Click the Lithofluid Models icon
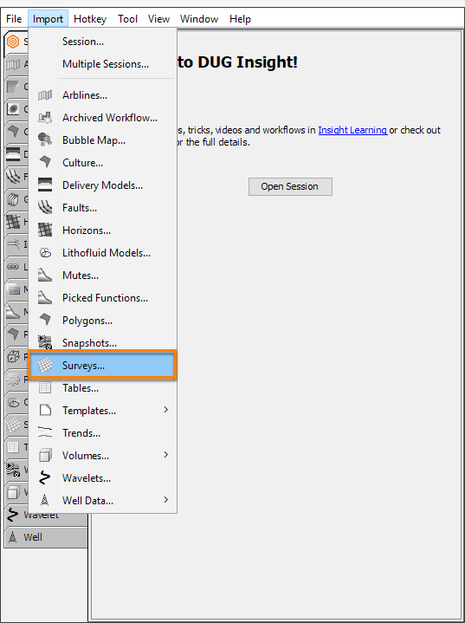The height and width of the screenshot is (623, 465). tap(45, 253)
